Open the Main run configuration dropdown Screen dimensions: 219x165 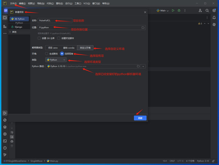162,11
